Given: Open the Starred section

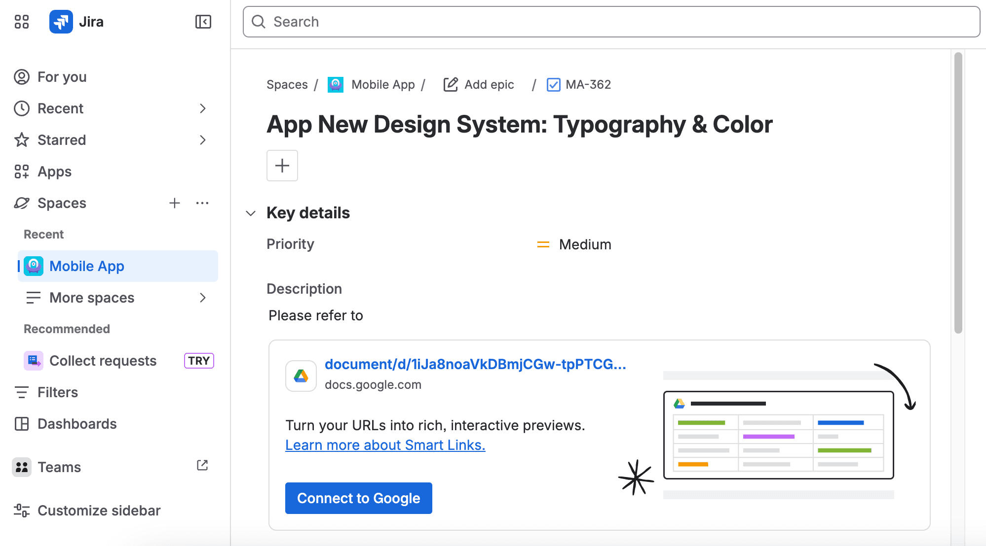Looking at the screenshot, I should (x=62, y=140).
